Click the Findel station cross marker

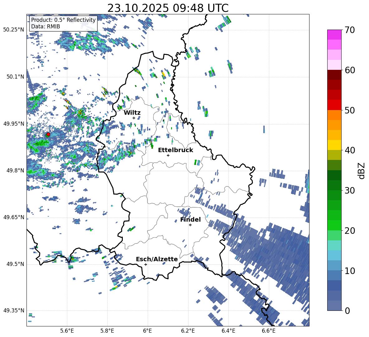190,225
